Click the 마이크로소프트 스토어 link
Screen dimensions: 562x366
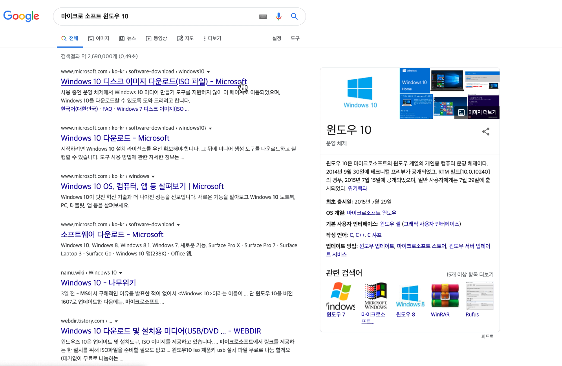421,246
